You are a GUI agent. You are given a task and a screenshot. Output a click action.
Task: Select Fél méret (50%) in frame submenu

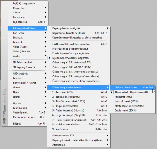[x=132, y=97]
